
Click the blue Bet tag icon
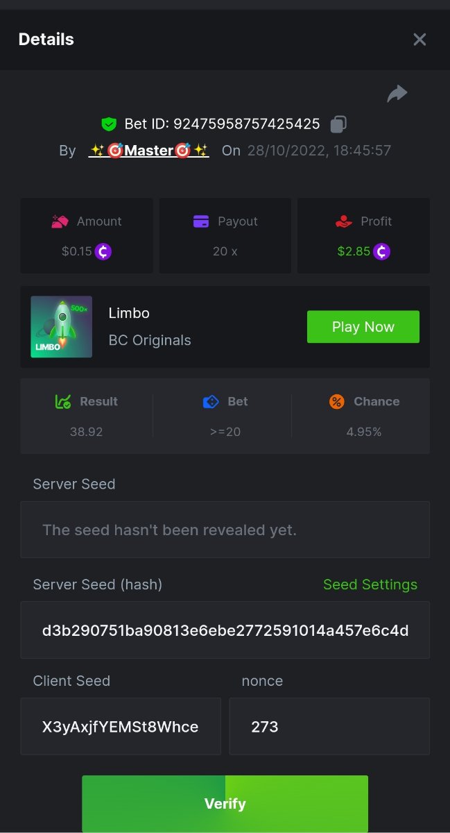pos(211,401)
